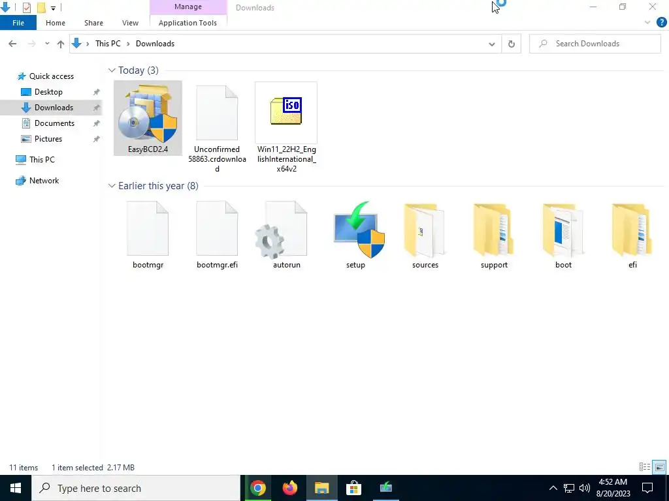Open the network status tray icon
The width and height of the screenshot is (669, 501).
(x=569, y=488)
